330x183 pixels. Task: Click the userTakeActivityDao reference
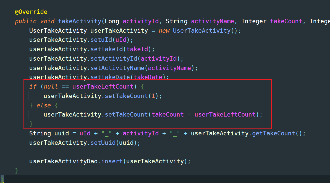tap(64, 161)
